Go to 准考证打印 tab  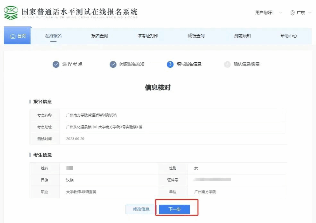tap(148, 36)
